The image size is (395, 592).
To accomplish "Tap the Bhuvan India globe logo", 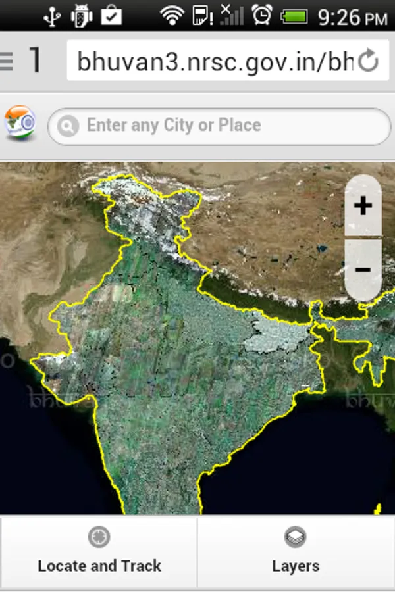I will click(20, 123).
